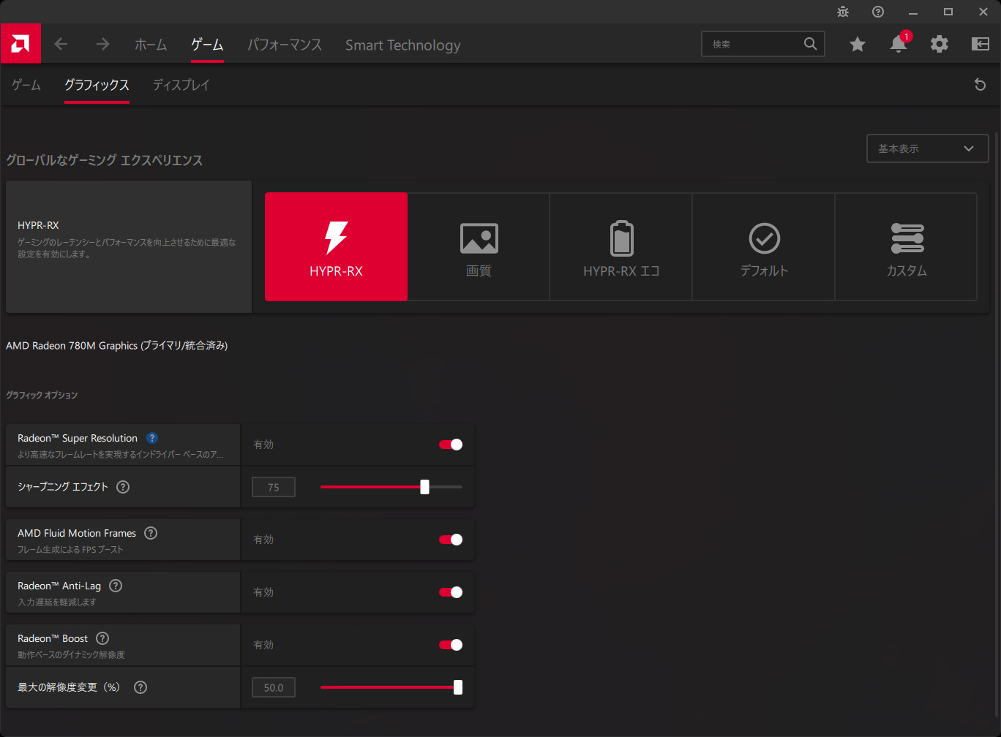Go forward with the right arrow
This screenshot has height=737, width=1001.
[102, 44]
